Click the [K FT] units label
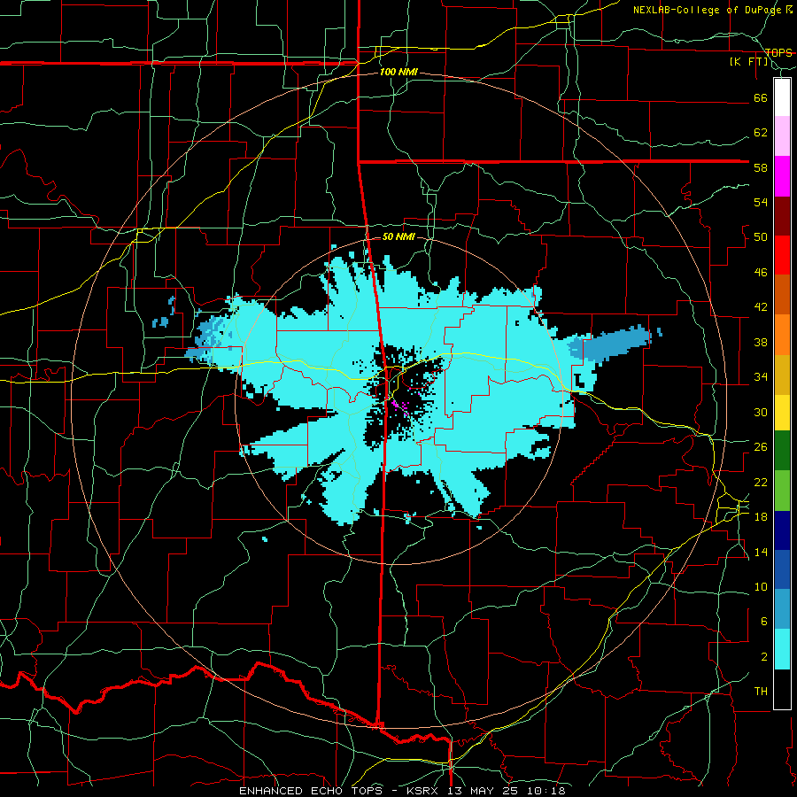The width and height of the screenshot is (797, 797). tap(748, 62)
